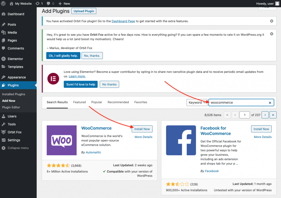The image size is (281, 198).
Task: Open Elementor's Learn more link
Action: tap(77, 76)
